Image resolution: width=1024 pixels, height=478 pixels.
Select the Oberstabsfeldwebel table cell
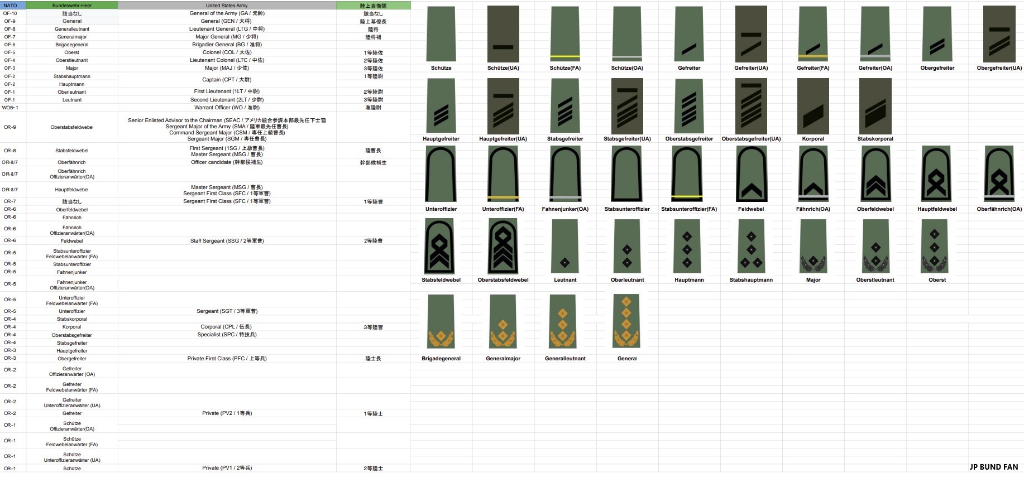click(x=72, y=127)
